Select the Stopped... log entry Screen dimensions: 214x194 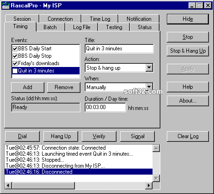pos(79,160)
